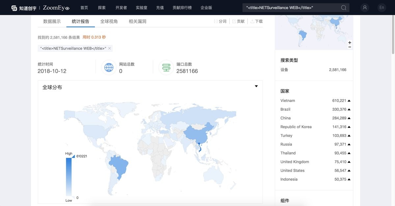Open 贡献排行榜 in the top navigation
The height and width of the screenshot is (206, 395).
182,8
